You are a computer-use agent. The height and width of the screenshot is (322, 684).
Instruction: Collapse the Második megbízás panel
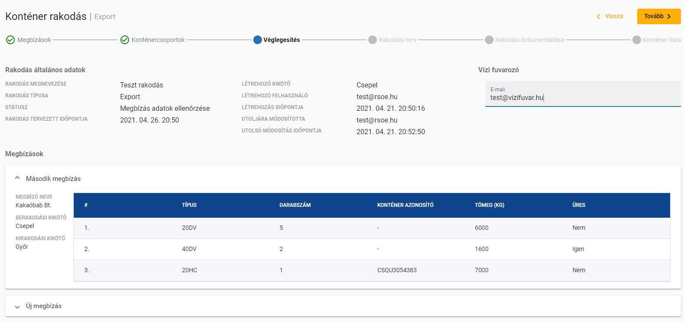pyautogui.click(x=17, y=178)
